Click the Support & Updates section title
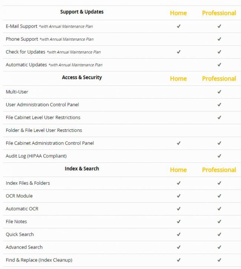Screen dimensions: 241x269 [82, 12]
